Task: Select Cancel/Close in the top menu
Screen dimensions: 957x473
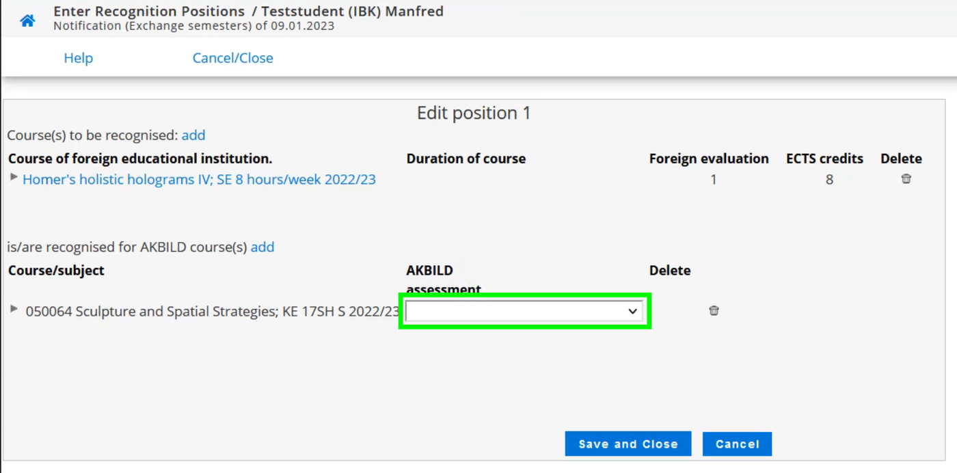Action: point(232,58)
